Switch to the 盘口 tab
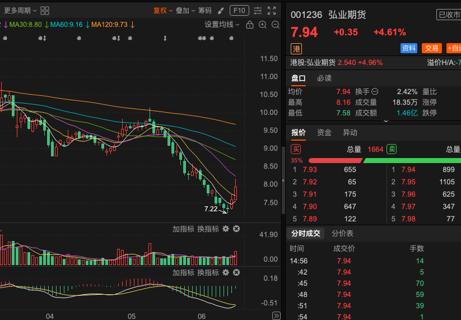 click(299, 78)
